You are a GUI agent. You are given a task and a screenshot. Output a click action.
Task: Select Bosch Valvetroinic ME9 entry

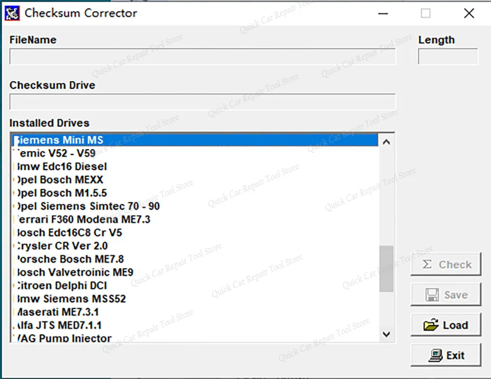click(195, 272)
